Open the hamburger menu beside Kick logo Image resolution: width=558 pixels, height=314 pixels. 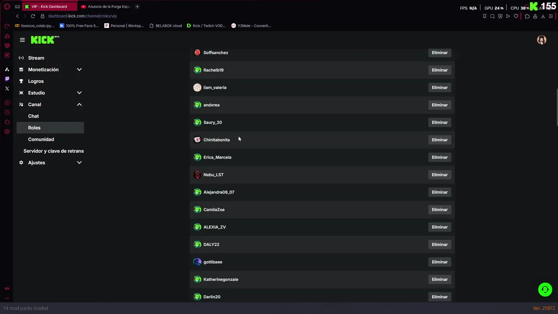click(22, 40)
